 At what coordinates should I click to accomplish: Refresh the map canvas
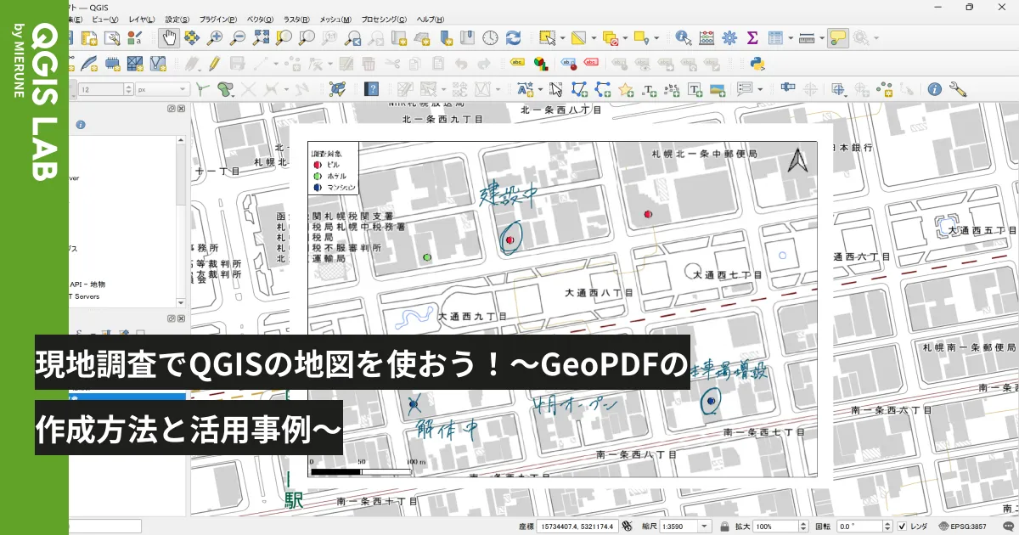coord(513,37)
